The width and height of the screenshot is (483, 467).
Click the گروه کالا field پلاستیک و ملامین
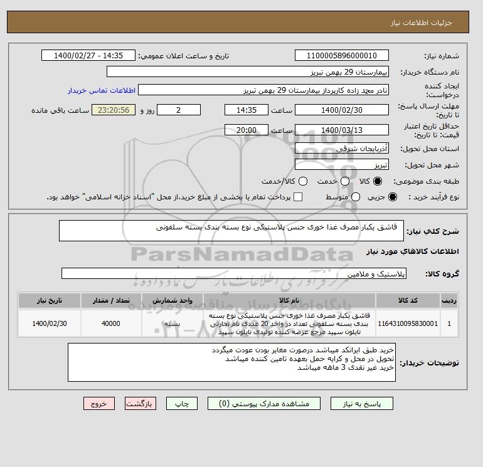[x=234, y=273]
